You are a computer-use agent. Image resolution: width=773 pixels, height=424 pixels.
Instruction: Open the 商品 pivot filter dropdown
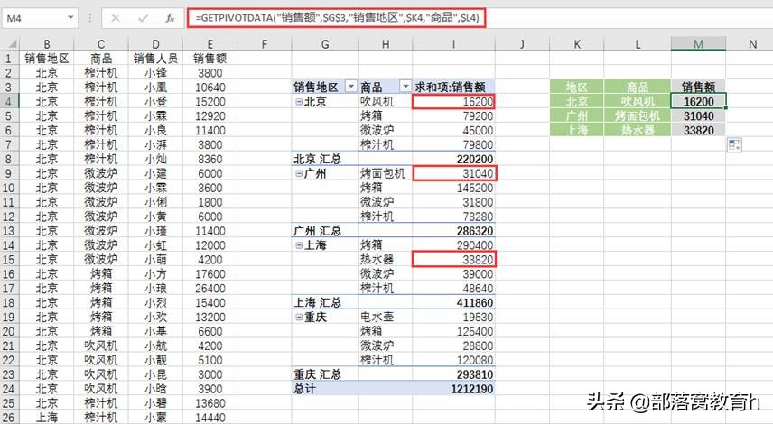click(x=405, y=87)
